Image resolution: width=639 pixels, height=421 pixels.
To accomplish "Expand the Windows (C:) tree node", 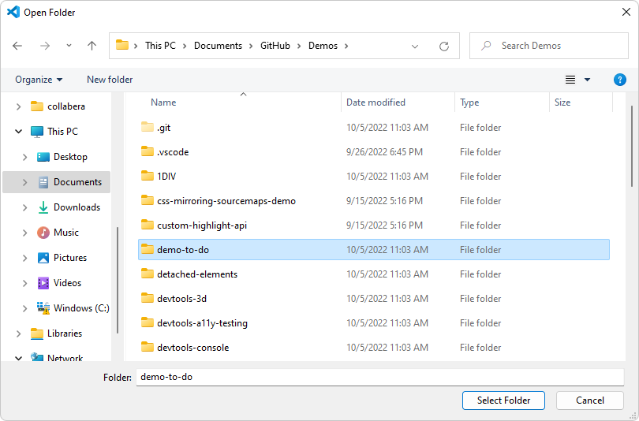I will (x=25, y=308).
